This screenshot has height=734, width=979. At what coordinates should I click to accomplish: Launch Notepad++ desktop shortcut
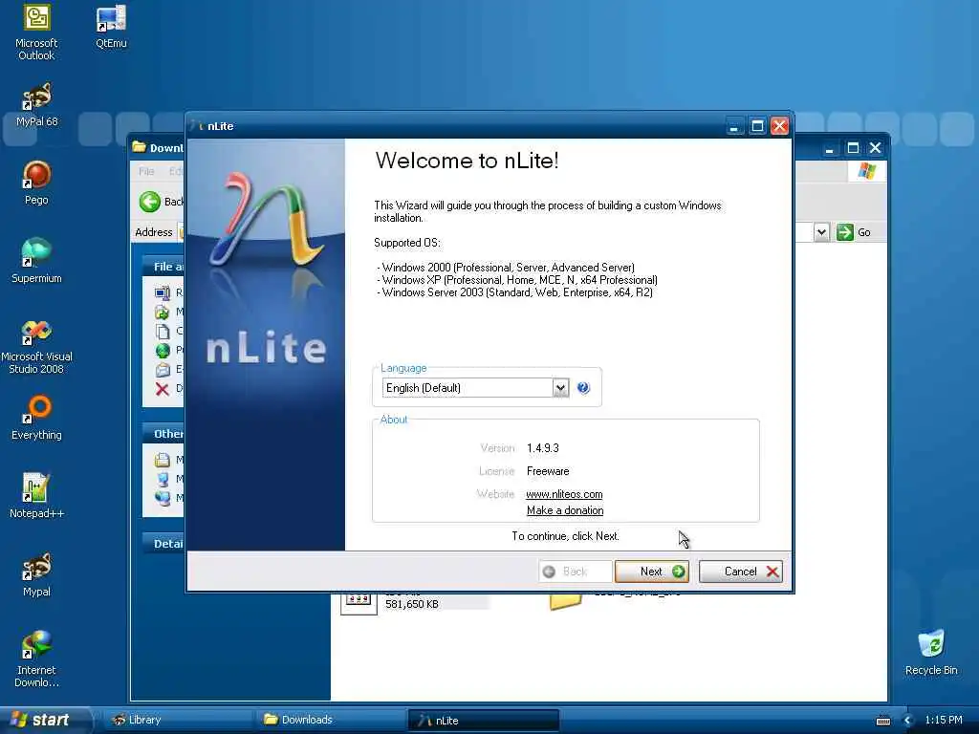coord(36,496)
